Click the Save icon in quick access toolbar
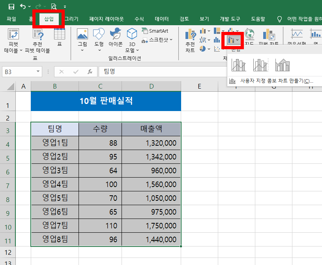Viewport: 322px width, 265px height. tap(11, 7)
